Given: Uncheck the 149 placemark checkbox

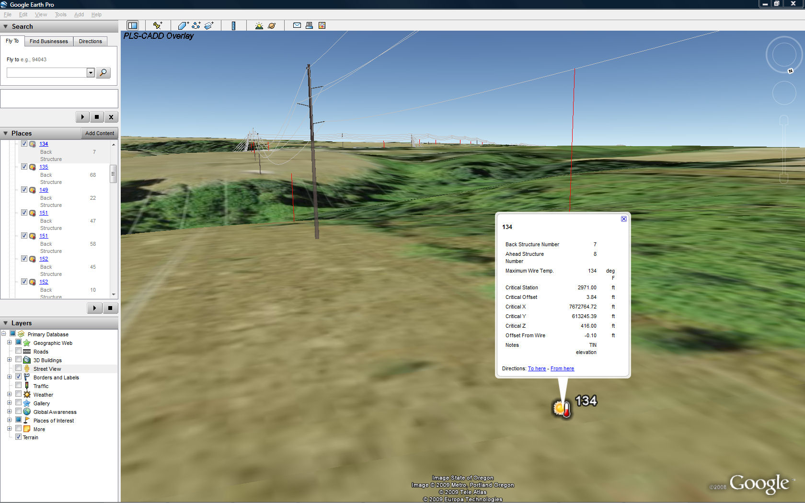Looking at the screenshot, I should tap(24, 190).
